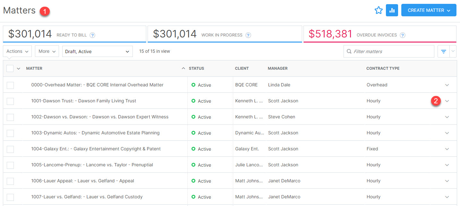Open the bar chart reports icon

[392, 11]
